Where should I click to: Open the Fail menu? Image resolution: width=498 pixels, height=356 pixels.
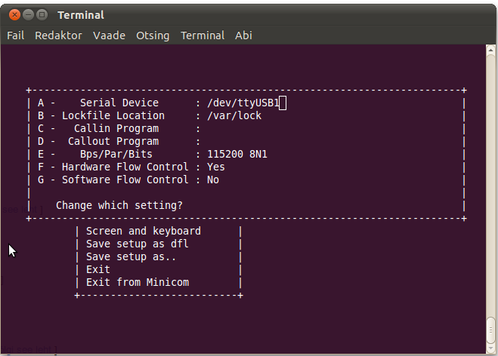[16, 35]
